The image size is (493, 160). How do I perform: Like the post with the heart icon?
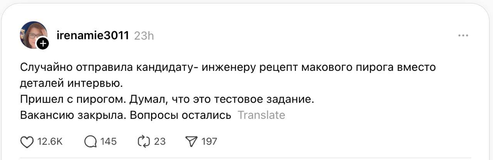[27, 142]
